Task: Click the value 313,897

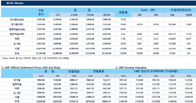Action: tap(172, 39)
